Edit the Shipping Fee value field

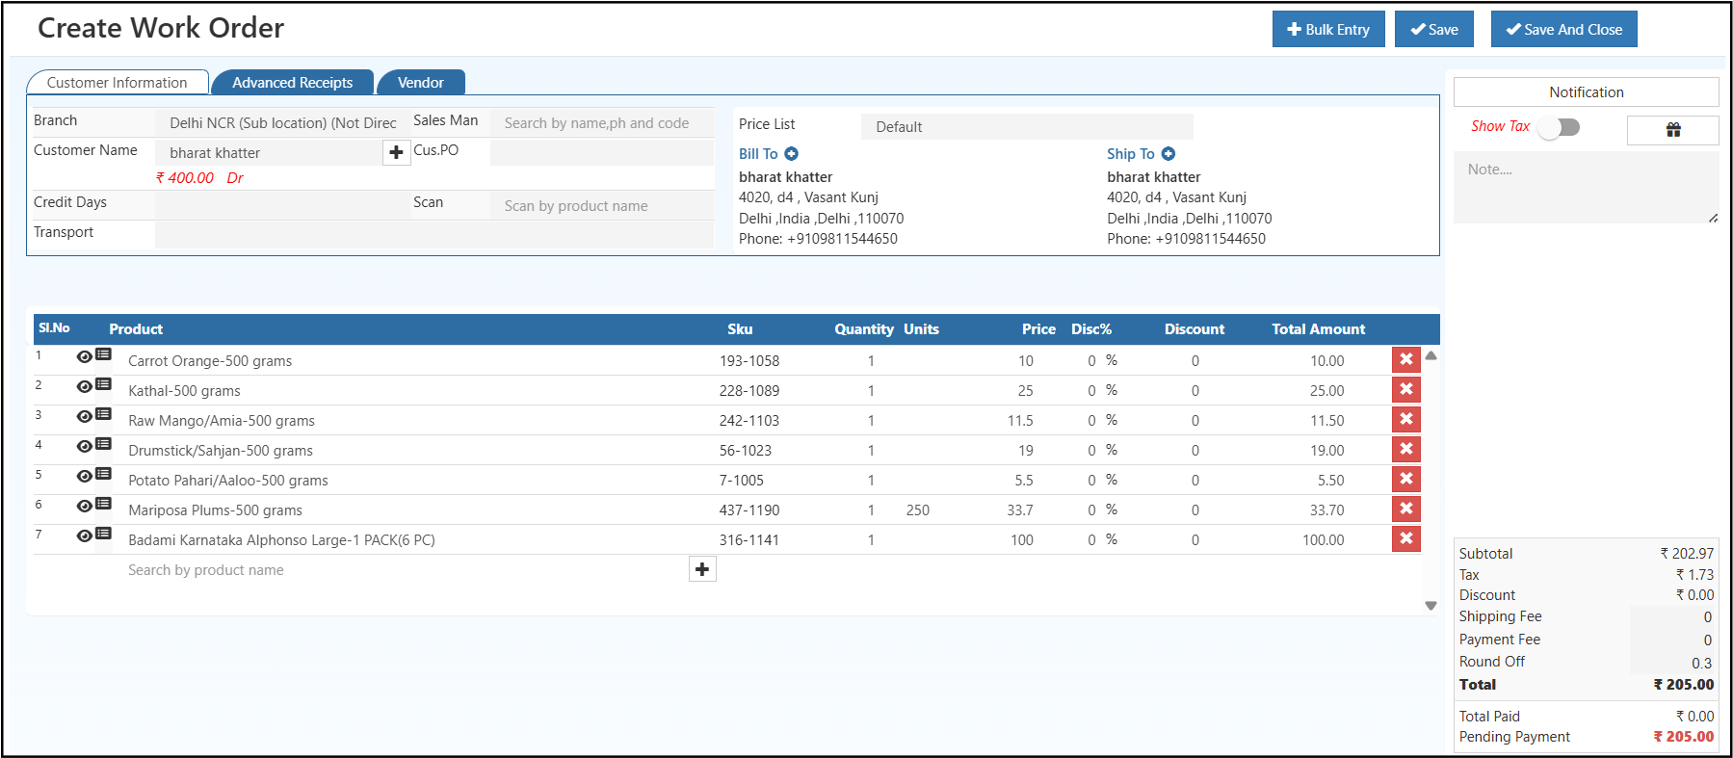[x=1673, y=616]
